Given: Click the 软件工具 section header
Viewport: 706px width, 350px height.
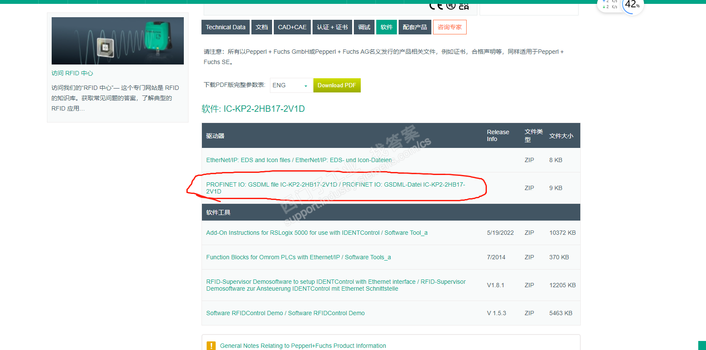Looking at the screenshot, I should (x=218, y=212).
